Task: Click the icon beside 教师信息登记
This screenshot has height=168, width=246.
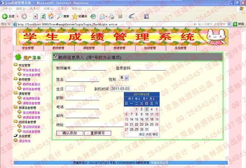Action: tap(19, 83)
